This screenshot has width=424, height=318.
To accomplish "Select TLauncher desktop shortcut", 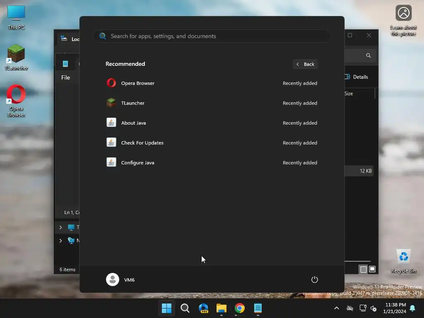I will point(16,57).
